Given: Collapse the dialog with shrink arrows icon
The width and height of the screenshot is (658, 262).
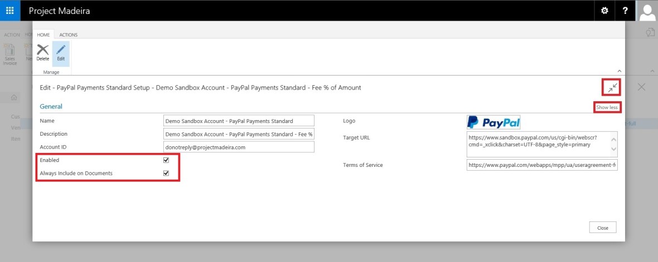Looking at the screenshot, I should coord(613,87).
